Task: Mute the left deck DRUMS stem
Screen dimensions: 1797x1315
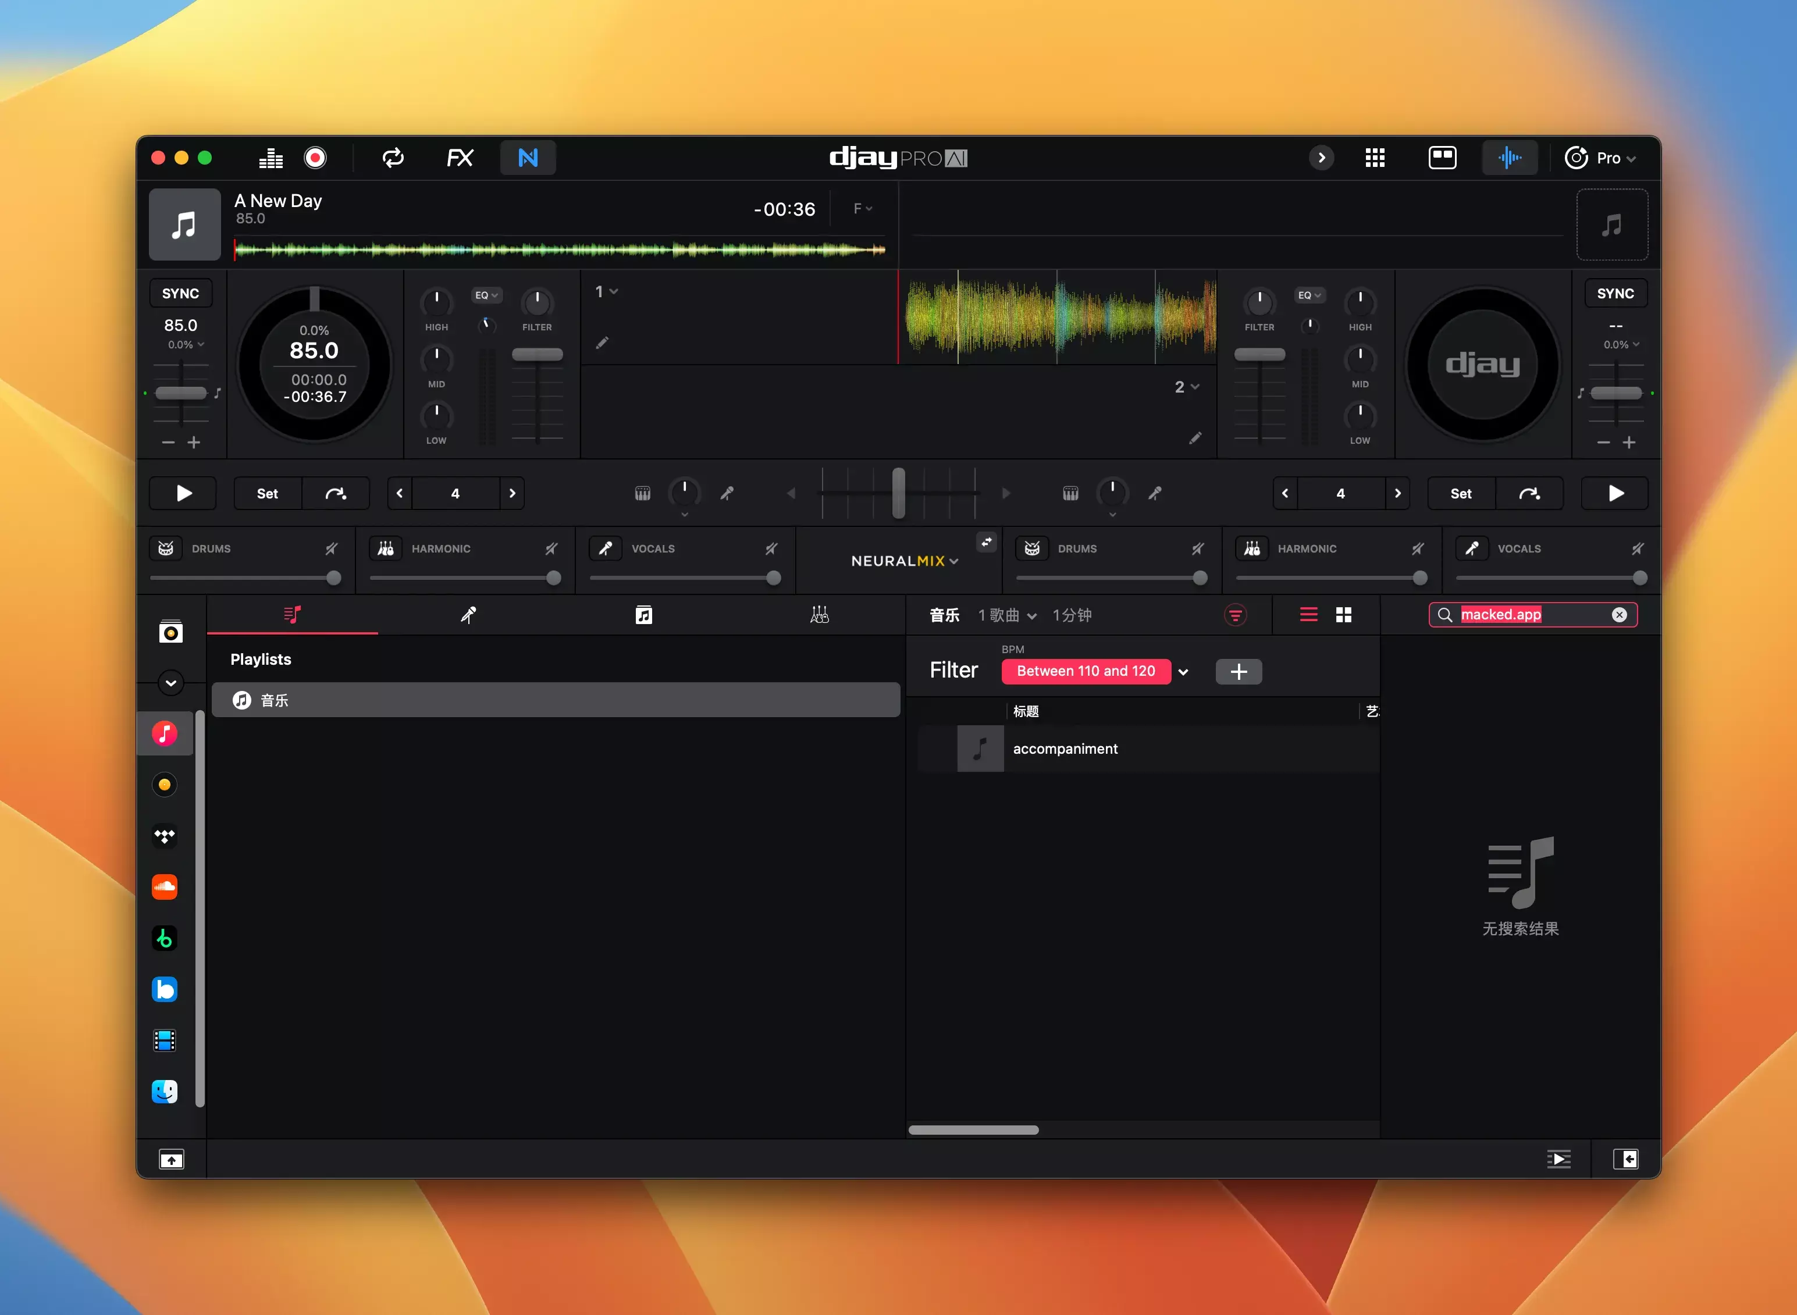Action: coord(331,548)
